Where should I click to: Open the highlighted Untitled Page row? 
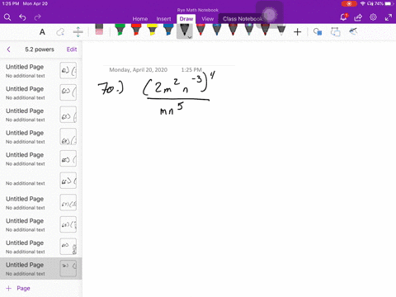pos(41,269)
